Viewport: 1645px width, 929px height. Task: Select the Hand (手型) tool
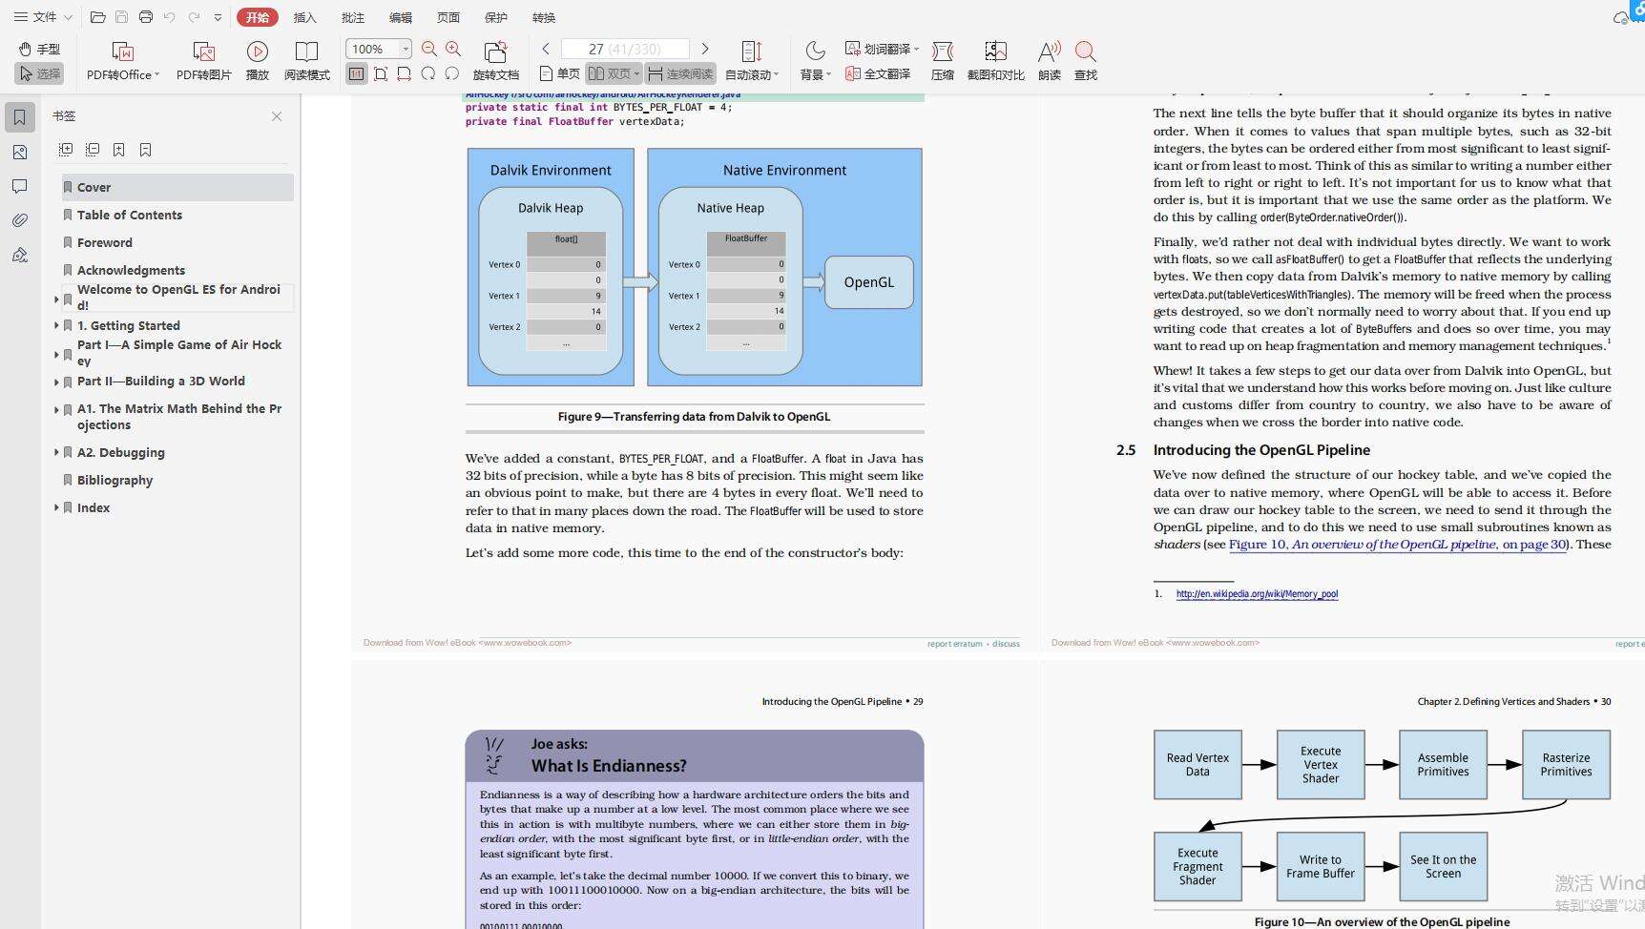coord(39,49)
